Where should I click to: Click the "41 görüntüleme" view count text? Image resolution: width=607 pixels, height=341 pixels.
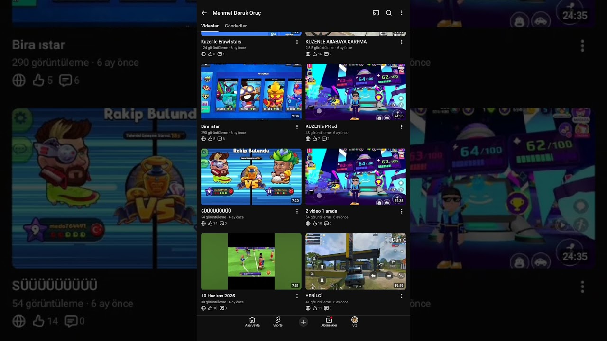[x=318, y=302]
